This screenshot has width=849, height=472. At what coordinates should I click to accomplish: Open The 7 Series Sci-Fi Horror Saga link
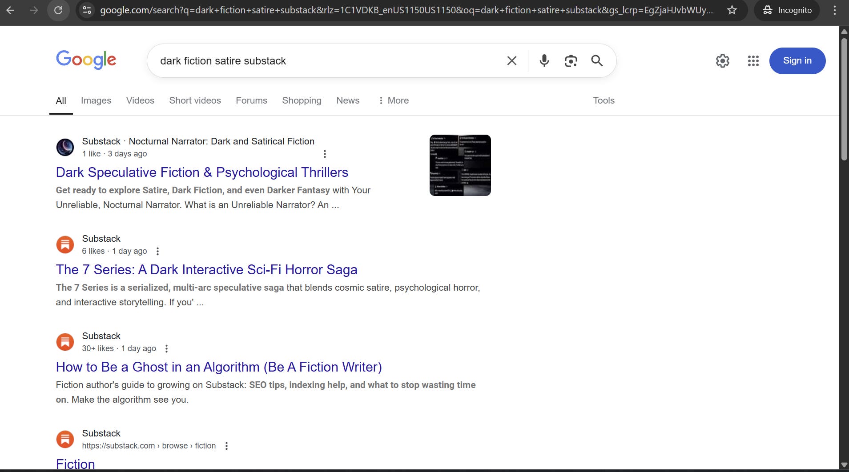(206, 270)
